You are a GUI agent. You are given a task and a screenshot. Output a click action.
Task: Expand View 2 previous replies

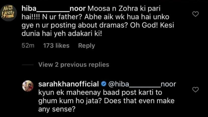pyautogui.click(x=74, y=65)
